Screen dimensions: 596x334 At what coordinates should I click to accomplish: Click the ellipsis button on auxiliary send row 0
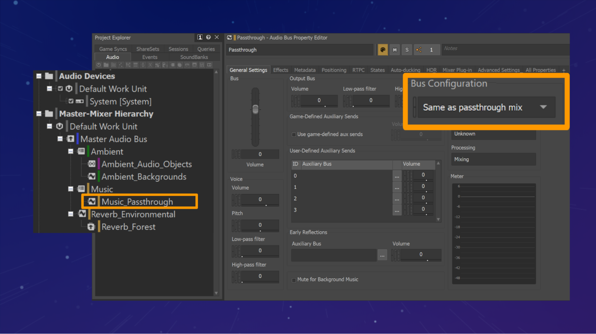pyautogui.click(x=397, y=176)
